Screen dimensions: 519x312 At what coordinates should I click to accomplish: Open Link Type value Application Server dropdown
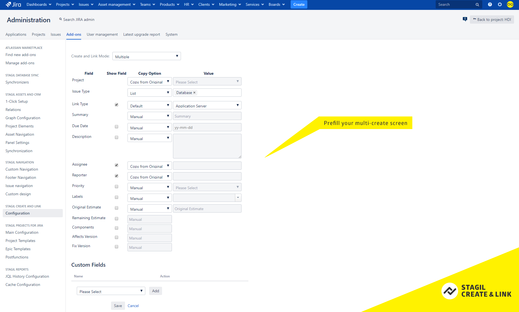click(x=207, y=105)
